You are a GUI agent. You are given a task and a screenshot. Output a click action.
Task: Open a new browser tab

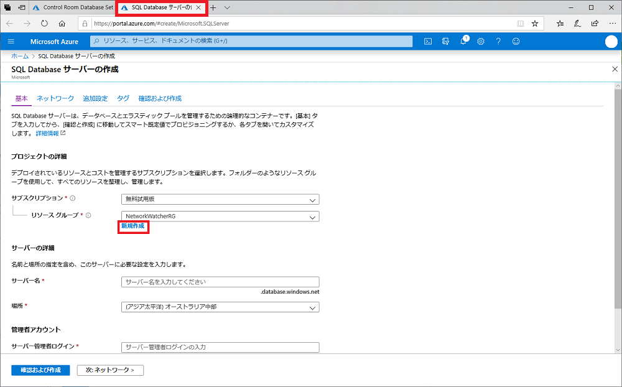pyautogui.click(x=213, y=7)
